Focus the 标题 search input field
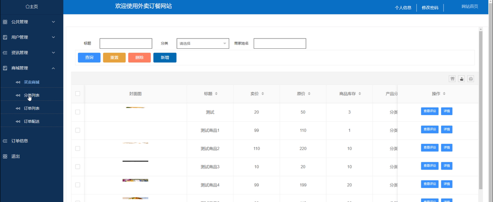The image size is (493, 202). (126, 44)
